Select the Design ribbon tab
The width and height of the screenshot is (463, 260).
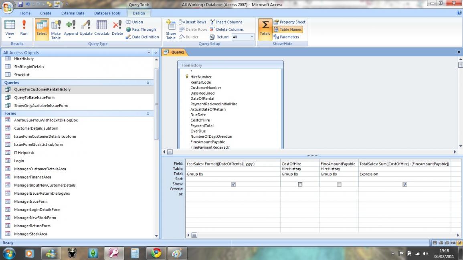click(139, 13)
